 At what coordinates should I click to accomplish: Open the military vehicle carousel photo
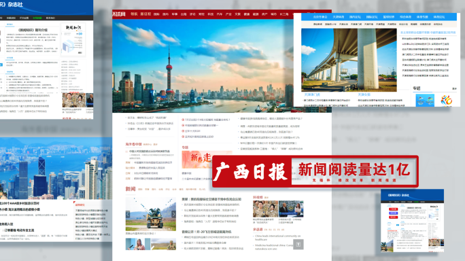[x=151, y=214]
